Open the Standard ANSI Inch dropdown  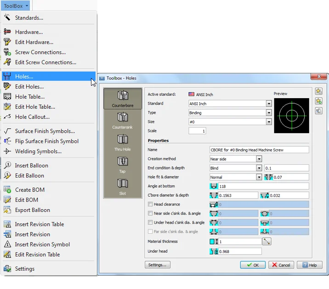(269, 104)
